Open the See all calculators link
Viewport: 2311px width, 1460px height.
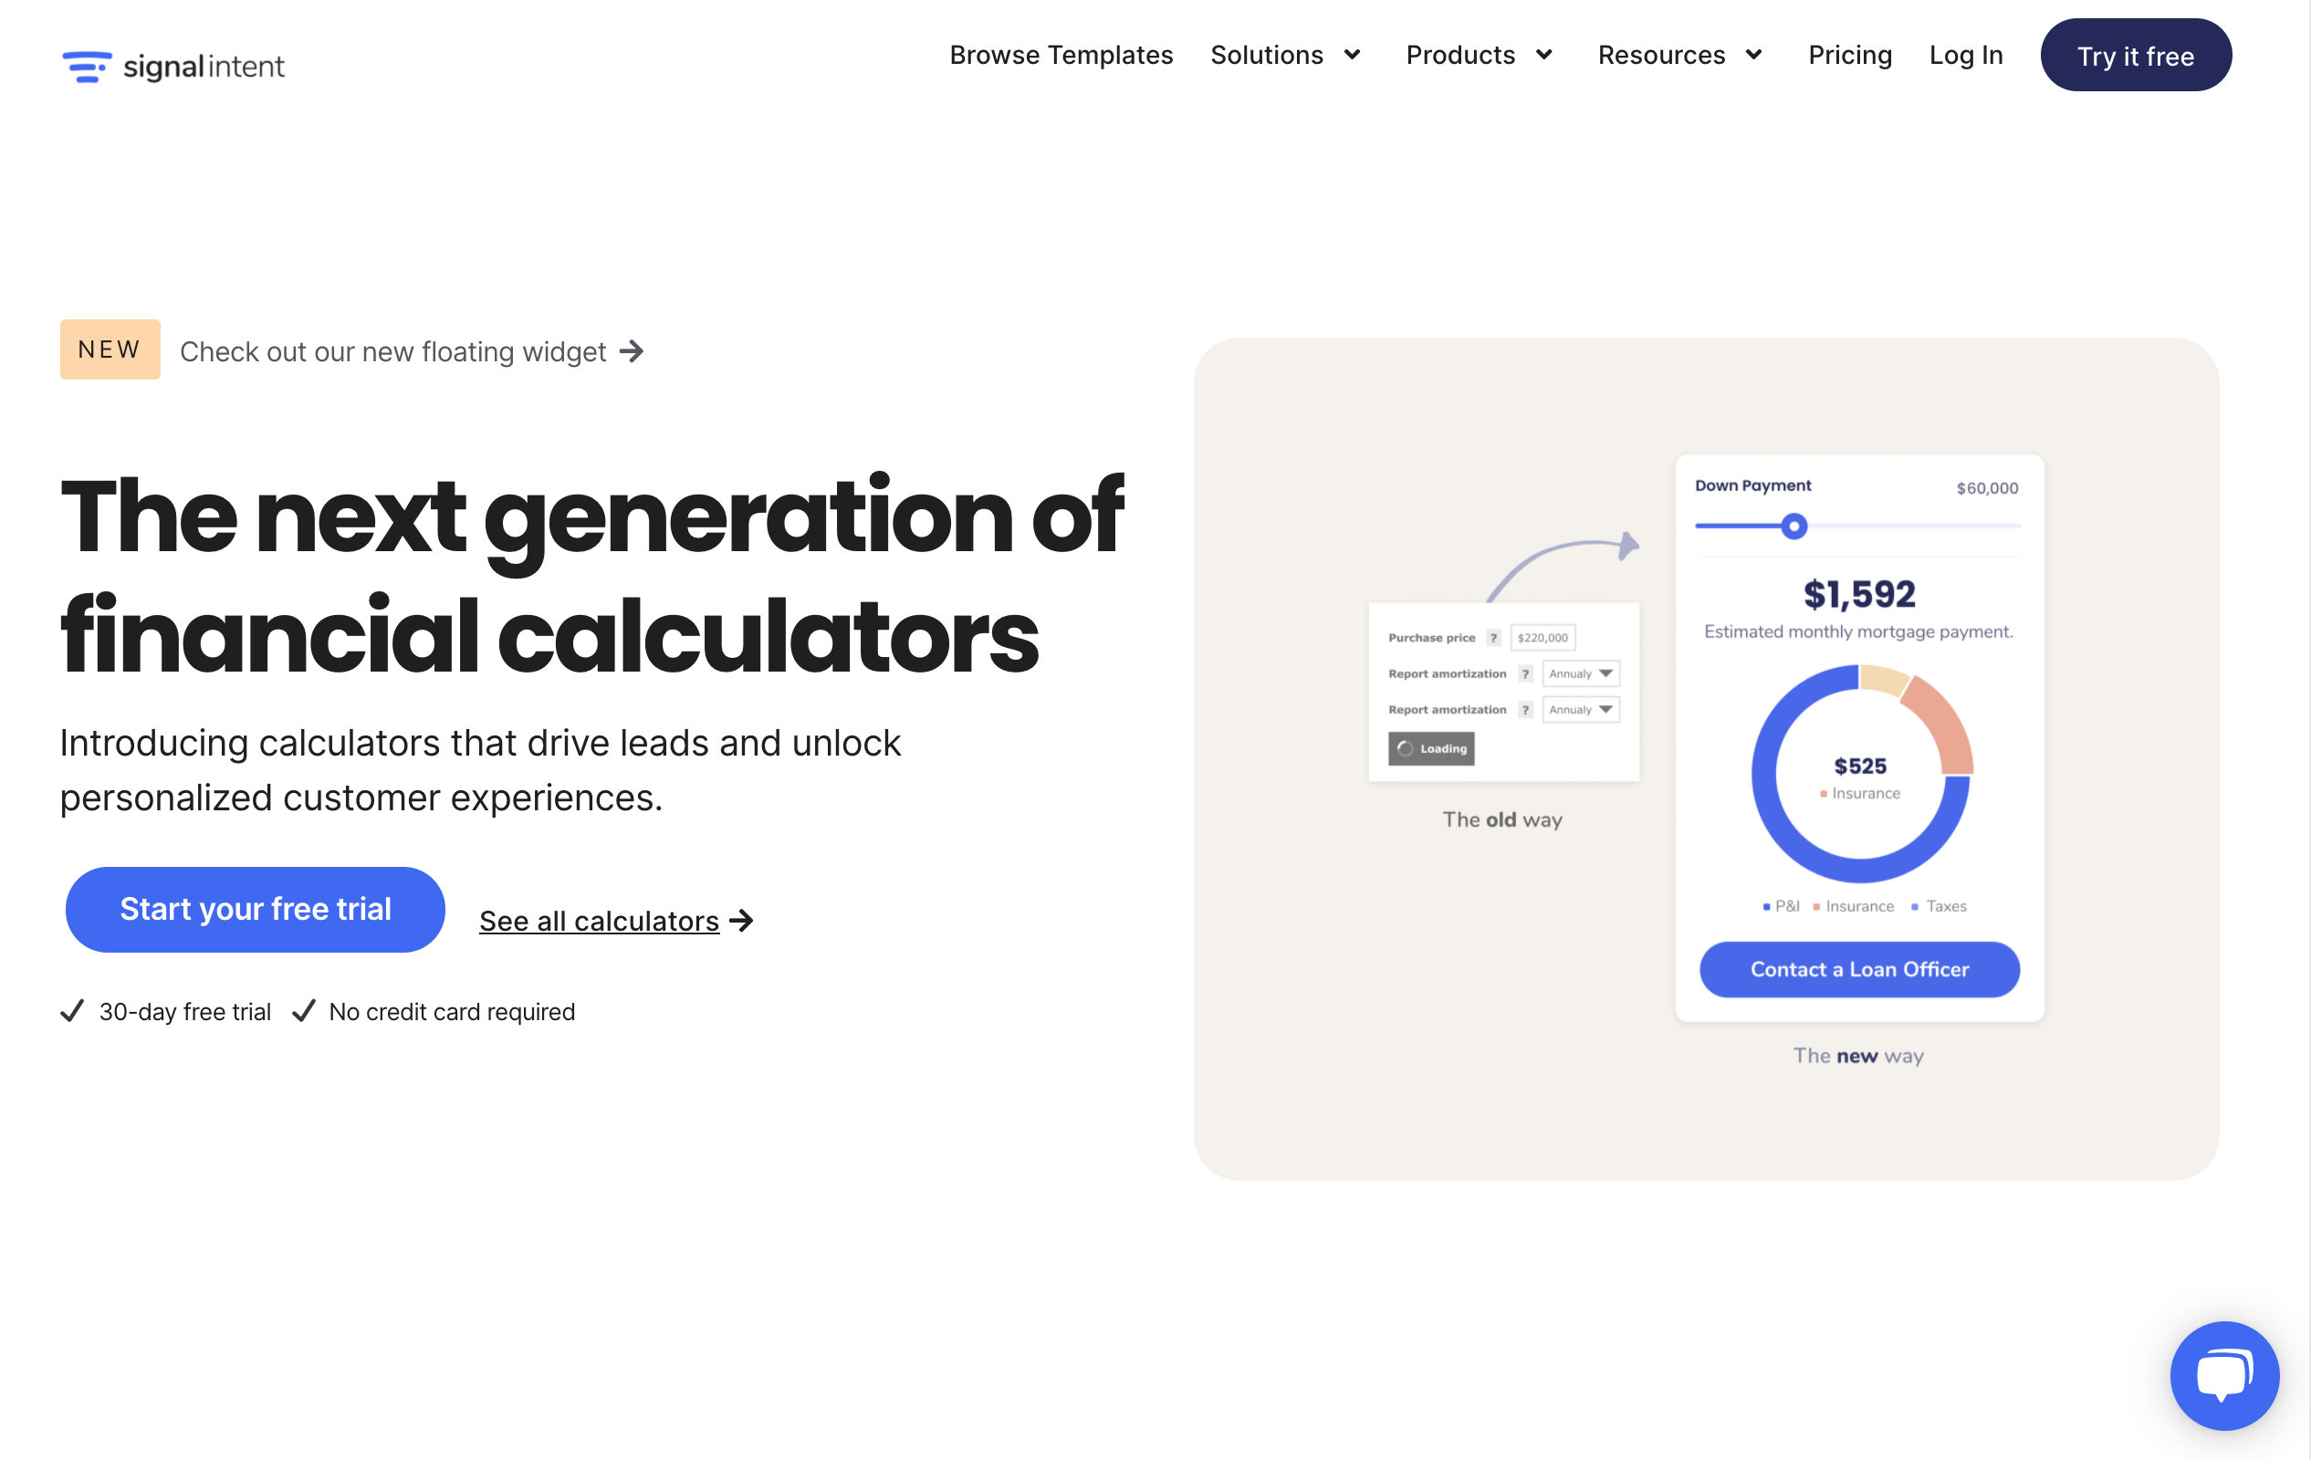[x=615, y=922]
